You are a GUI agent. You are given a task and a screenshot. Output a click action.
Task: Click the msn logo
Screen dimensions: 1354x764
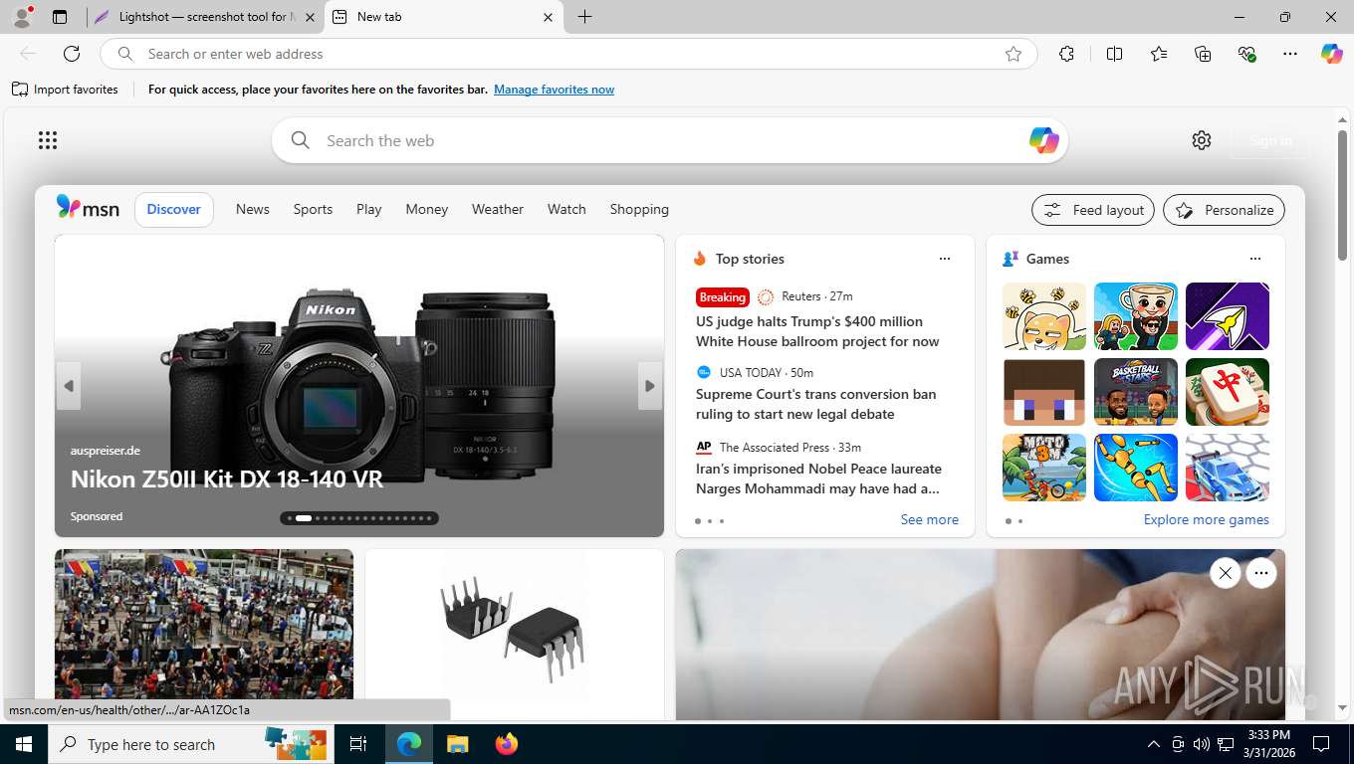(88, 208)
